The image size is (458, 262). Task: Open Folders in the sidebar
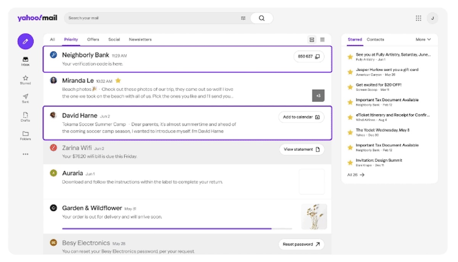tap(26, 136)
